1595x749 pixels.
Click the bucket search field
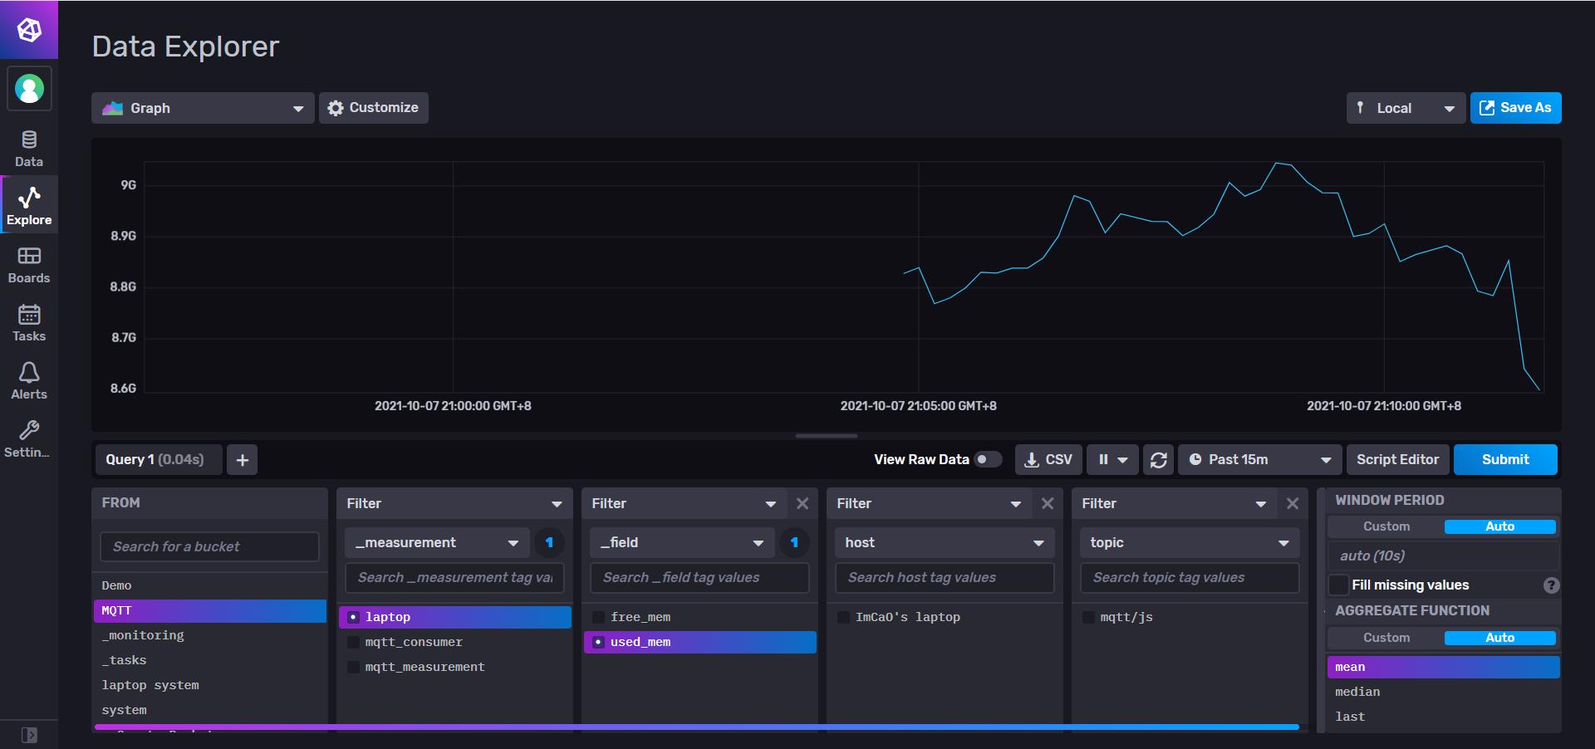[x=209, y=546]
